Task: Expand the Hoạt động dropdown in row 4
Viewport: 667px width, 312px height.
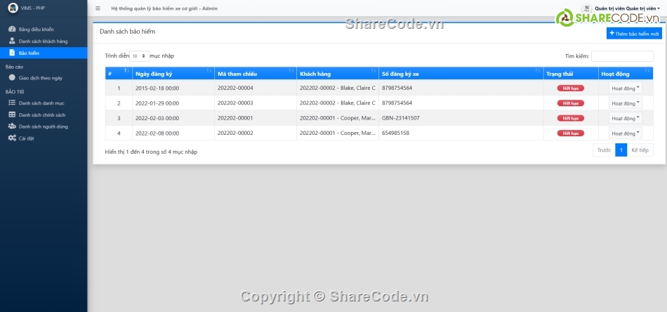Action: click(x=625, y=133)
